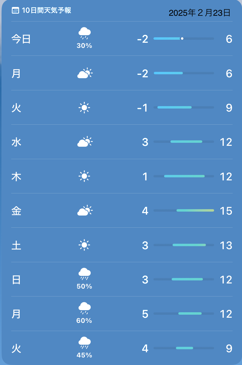Click the rain cloud icon showing 30%
Screen dimensions: 242x365
coord(84,33)
